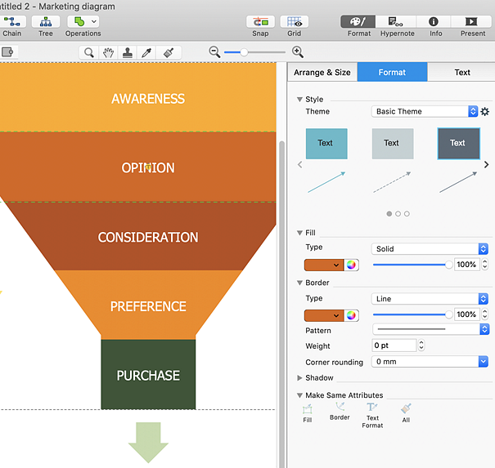The height and width of the screenshot is (468, 495).
Task: Open Fill color wheel picker
Action: pyautogui.click(x=351, y=265)
